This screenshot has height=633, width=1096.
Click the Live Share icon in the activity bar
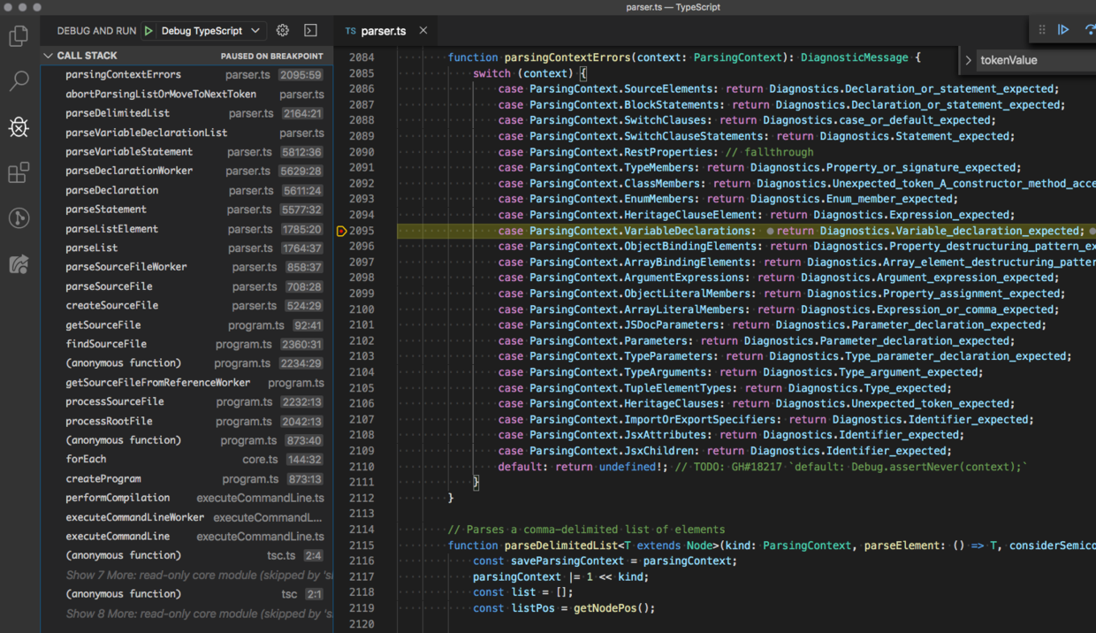pos(19,263)
